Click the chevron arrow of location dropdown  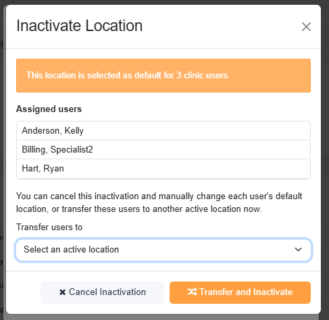[298, 249]
